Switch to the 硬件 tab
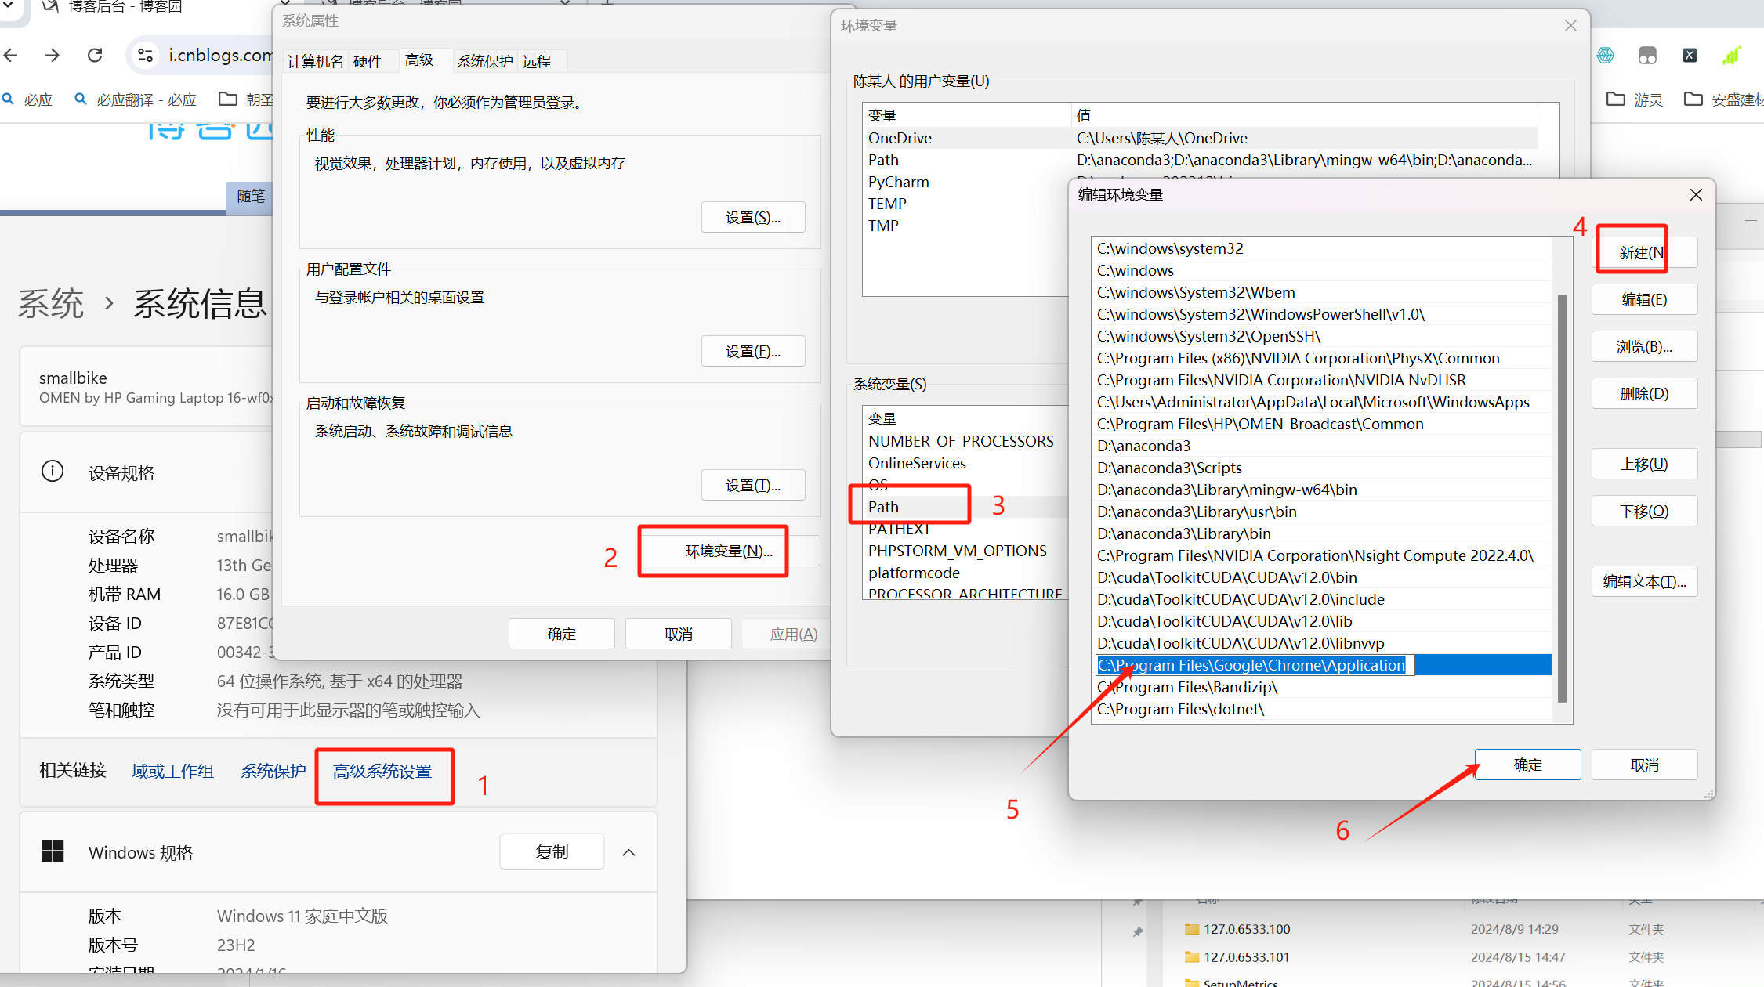 pos(367,61)
